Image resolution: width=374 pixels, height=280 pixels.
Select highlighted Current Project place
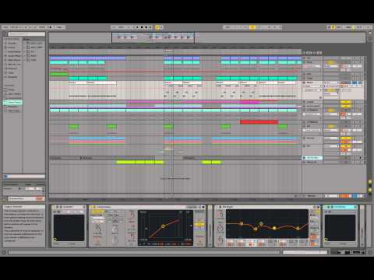tap(12, 103)
